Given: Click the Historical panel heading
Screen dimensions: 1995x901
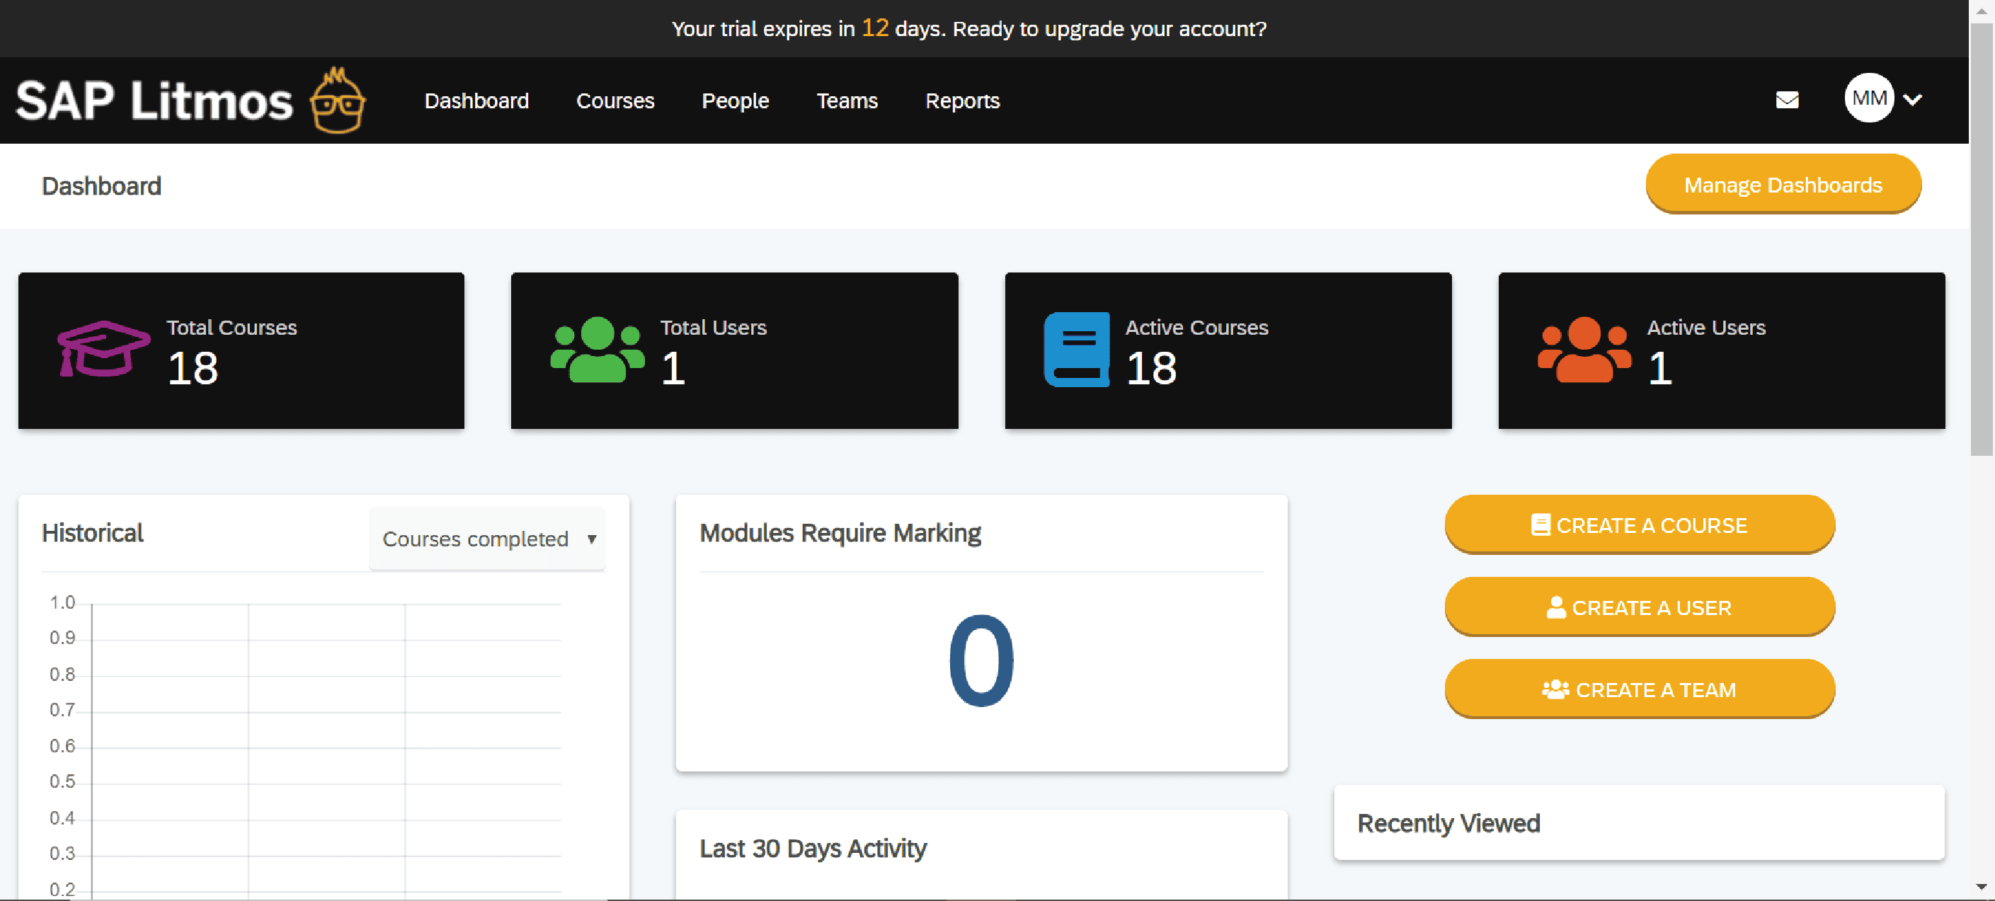Looking at the screenshot, I should click(x=92, y=534).
